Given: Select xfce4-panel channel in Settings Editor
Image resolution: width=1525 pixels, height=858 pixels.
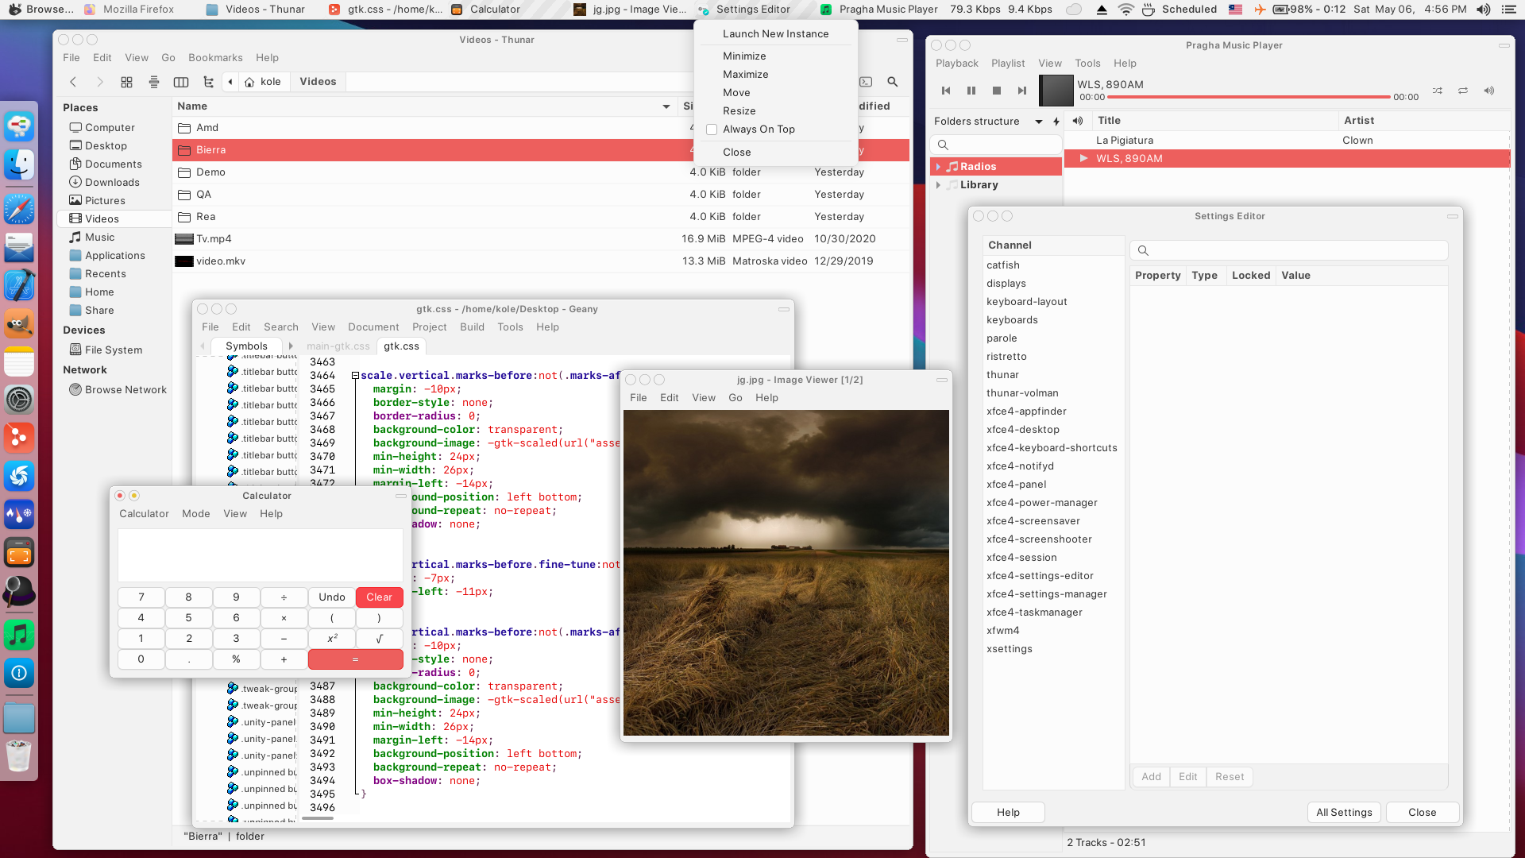Looking at the screenshot, I should 1016,485.
